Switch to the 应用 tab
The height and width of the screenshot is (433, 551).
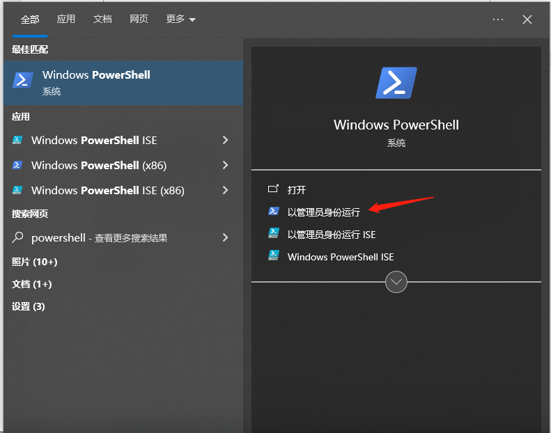(66, 19)
